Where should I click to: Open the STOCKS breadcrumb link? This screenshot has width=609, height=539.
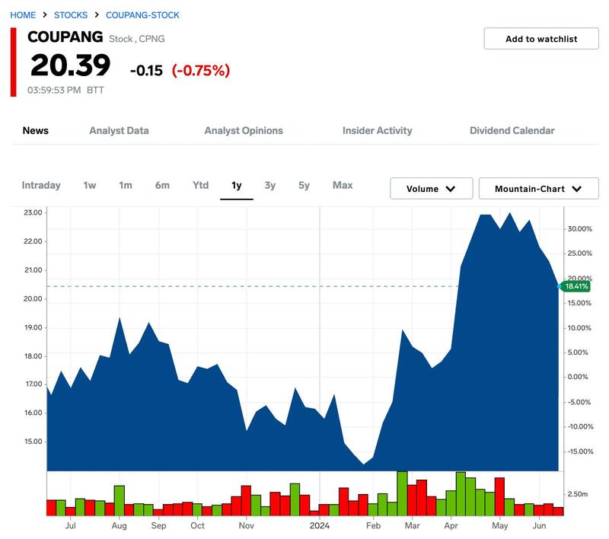(71, 15)
